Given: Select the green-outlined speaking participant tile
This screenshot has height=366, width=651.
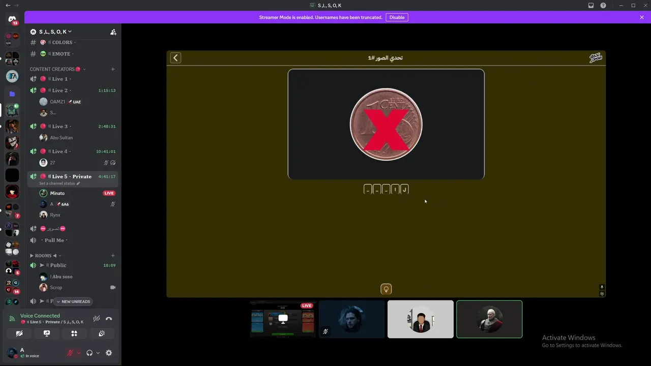Looking at the screenshot, I should pyautogui.click(x=489, y=319).
